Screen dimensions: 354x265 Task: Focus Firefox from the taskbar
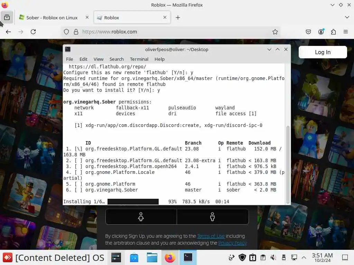pos(170,257)
